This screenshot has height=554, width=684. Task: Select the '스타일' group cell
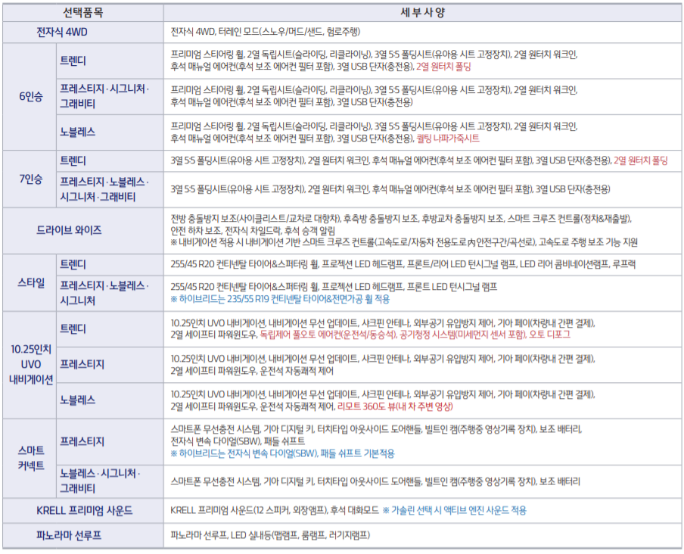pyautogui.click(x=30, y=282)
